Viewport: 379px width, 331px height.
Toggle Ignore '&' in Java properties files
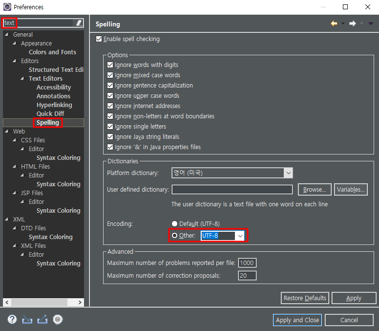point(110,147)
